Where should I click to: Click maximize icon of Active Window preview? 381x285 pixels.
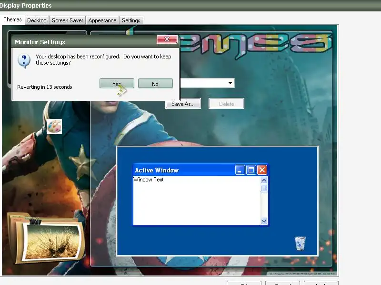251,170
